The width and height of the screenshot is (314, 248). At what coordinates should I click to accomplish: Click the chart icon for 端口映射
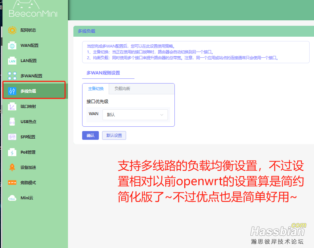[12, 106]
